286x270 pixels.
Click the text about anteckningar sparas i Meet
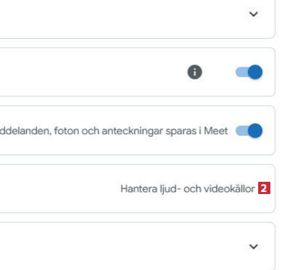pyautogui.click(x=113, y=131)
